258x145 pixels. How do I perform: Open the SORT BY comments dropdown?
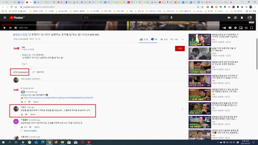click(38, 72)
